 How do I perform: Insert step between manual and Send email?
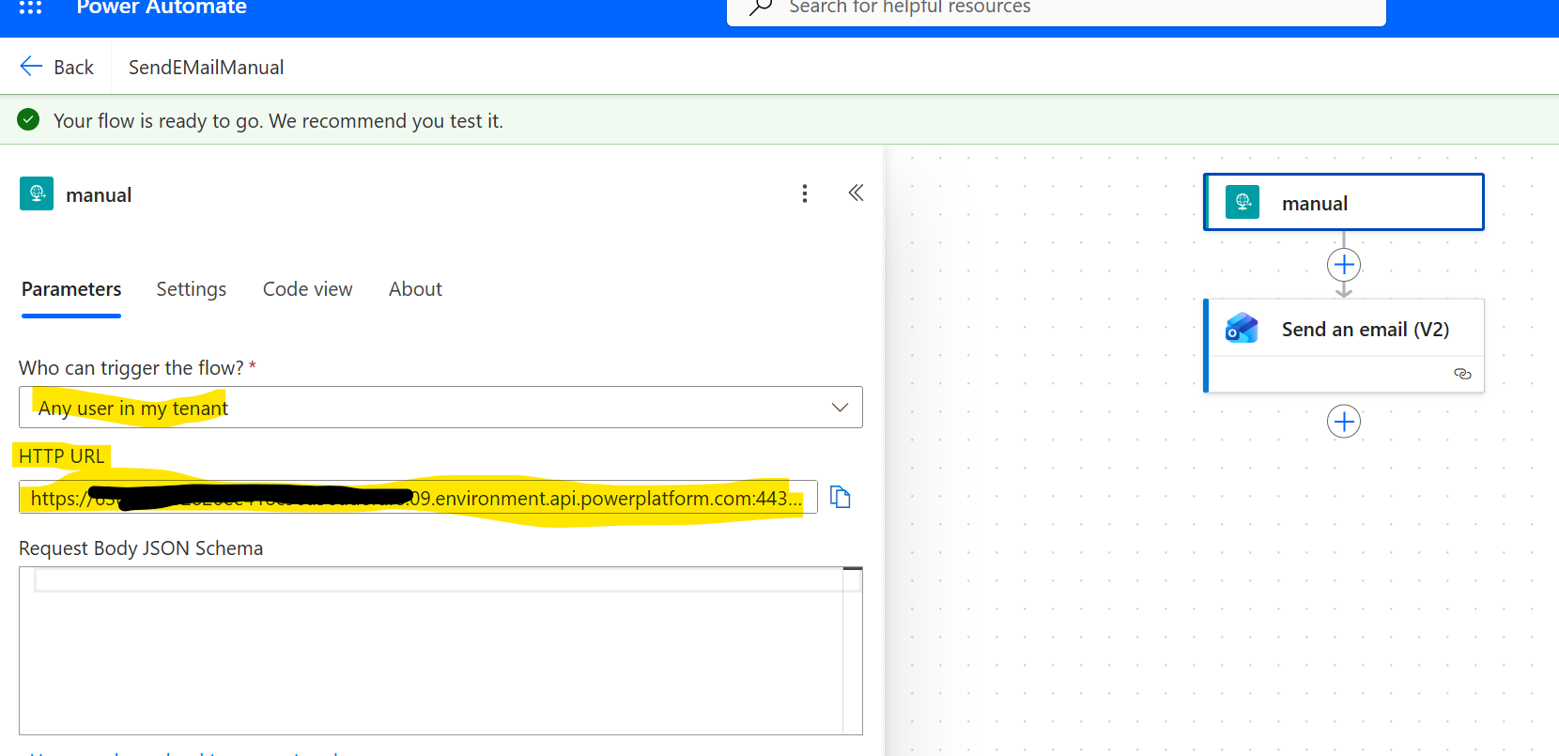[x=1344, y=265]
